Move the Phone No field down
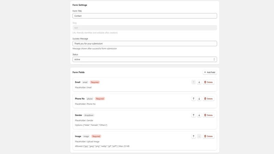 click(x=199, y=99)
